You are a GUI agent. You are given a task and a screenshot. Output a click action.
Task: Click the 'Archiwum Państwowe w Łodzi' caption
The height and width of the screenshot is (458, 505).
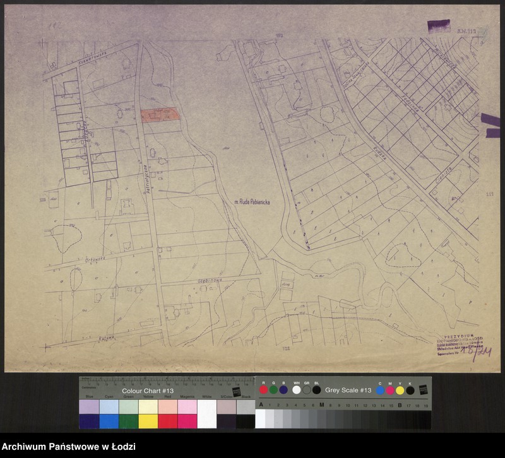[x=68, y=447]
